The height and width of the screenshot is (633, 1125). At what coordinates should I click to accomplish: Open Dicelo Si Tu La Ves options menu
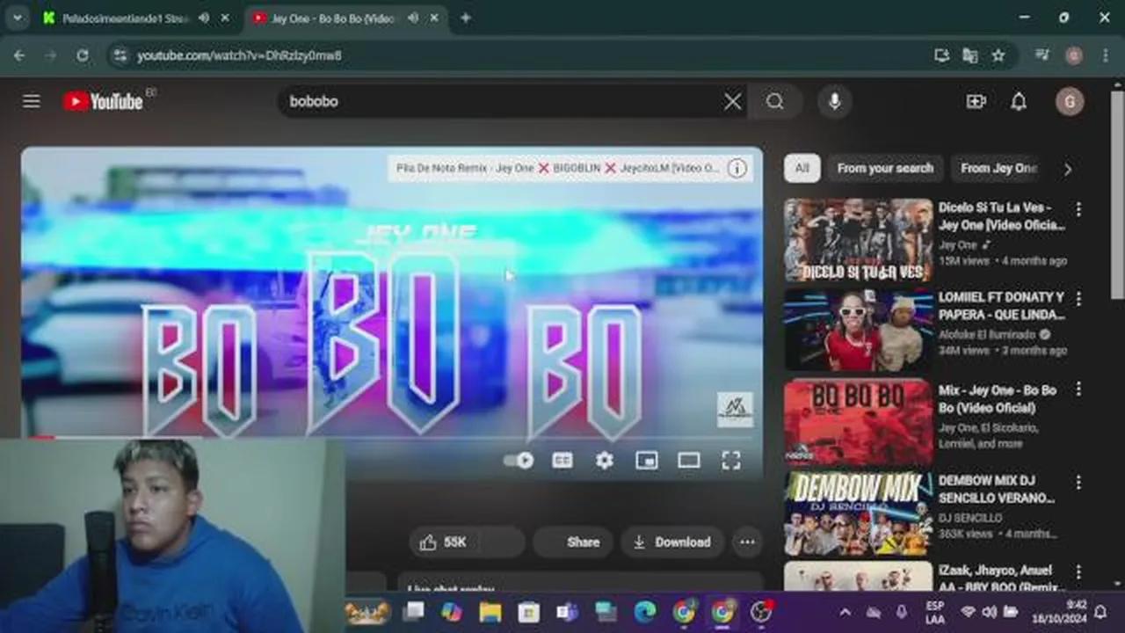[x=1078, y=209]
